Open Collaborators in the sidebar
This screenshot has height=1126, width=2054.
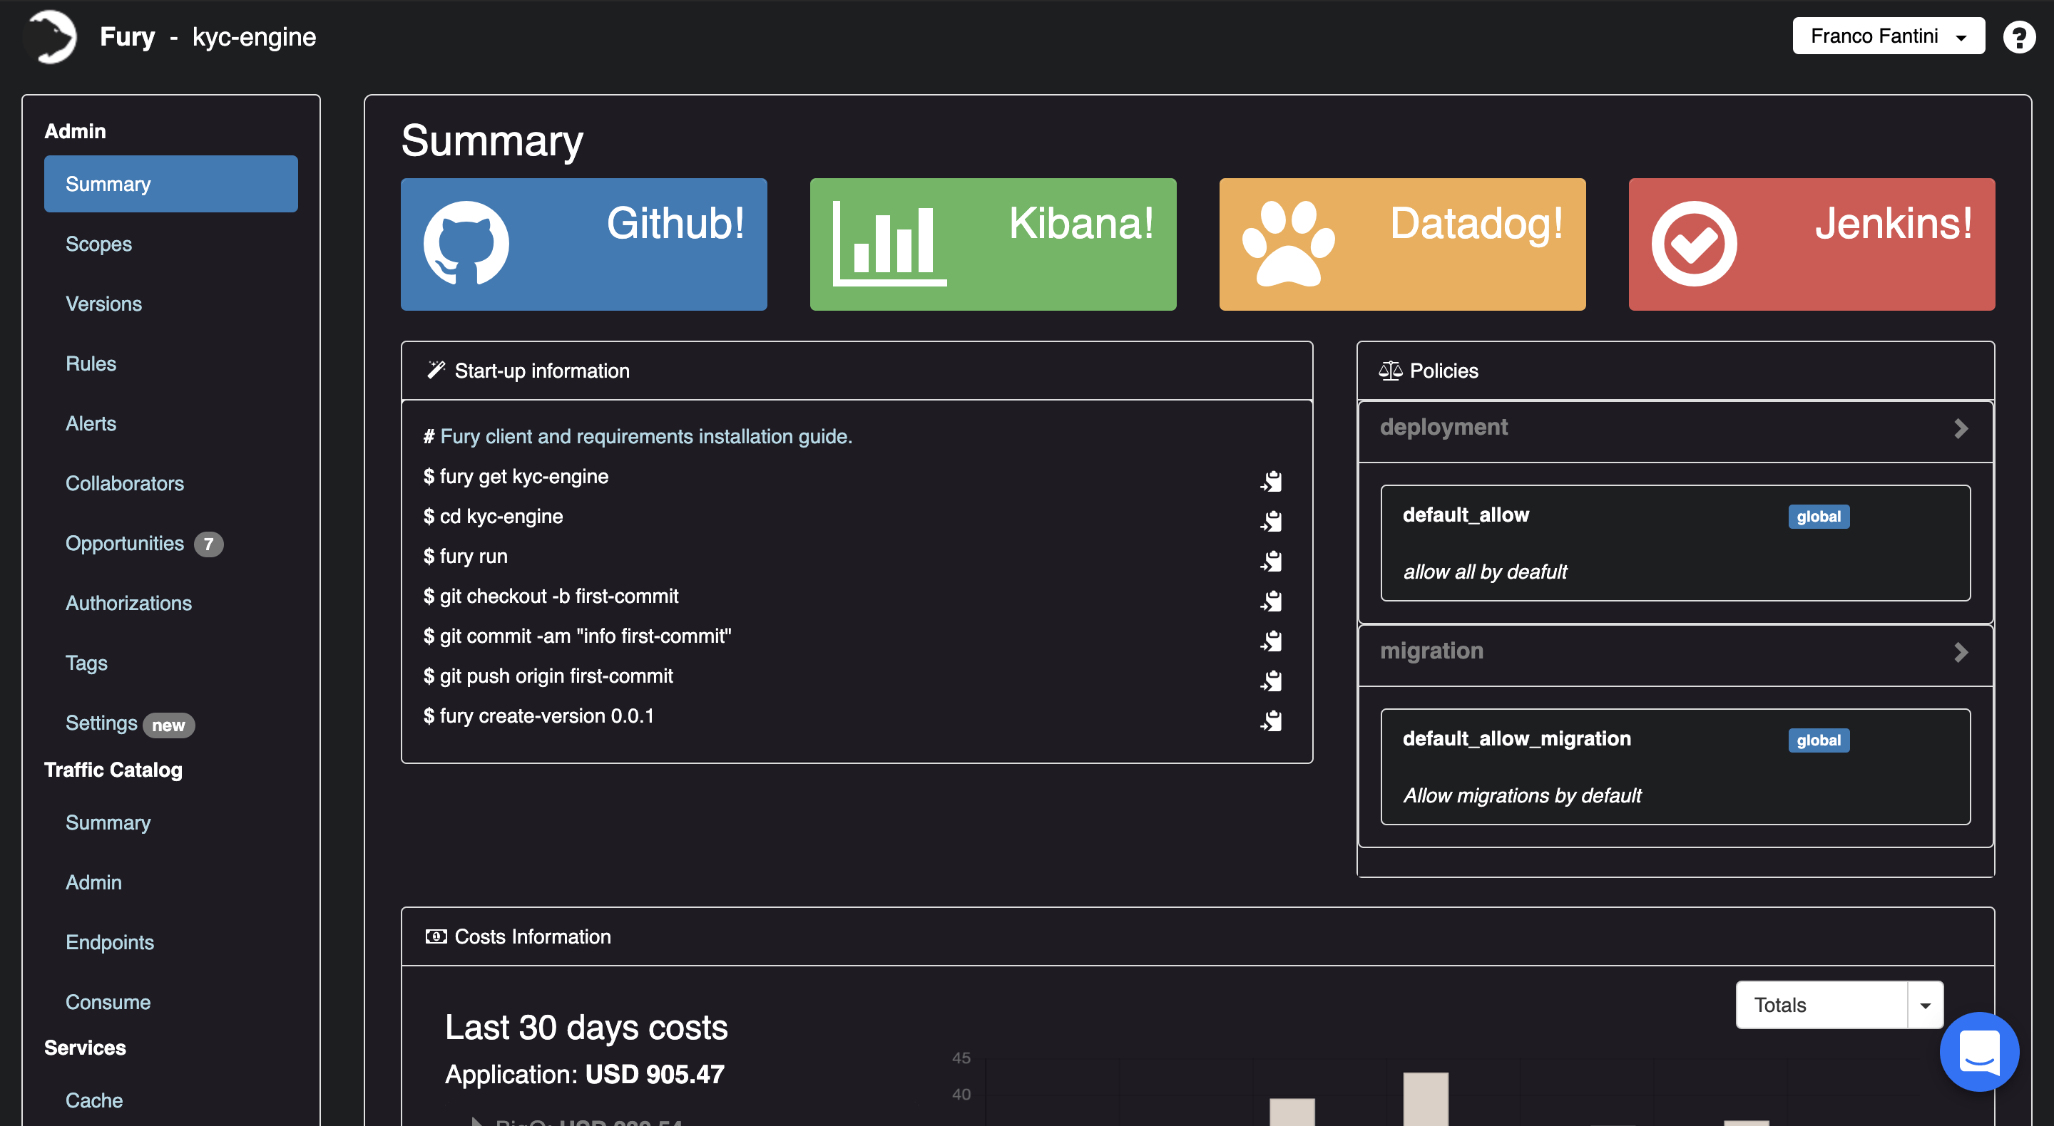(124, 483)
